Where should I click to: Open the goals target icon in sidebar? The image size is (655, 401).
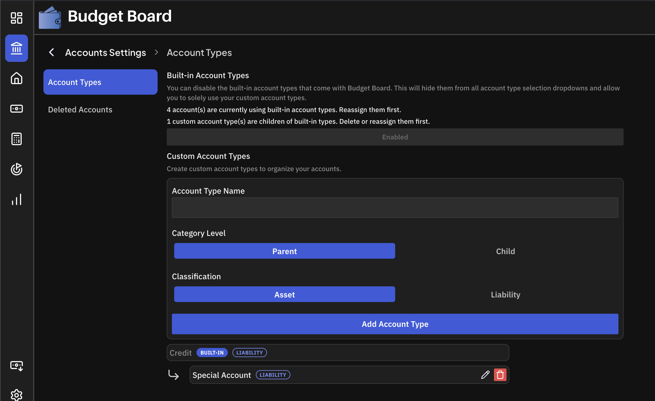[x=17, y=169]
